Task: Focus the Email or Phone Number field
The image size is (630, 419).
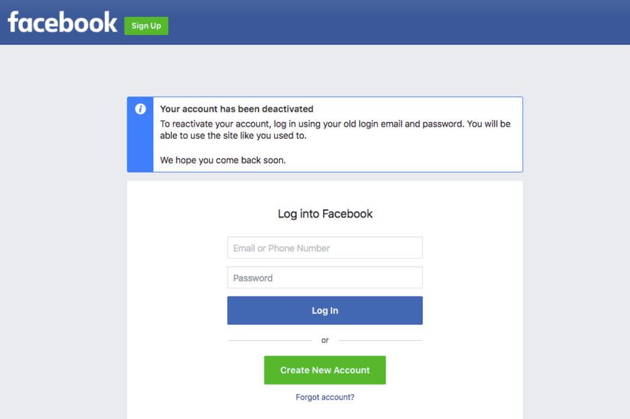Action: (x=324, y=248)
